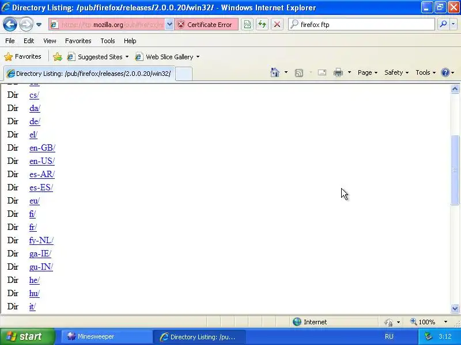Click the Back navigation arrow
The width and height of the screenshot is (461, 345).
click(10, 24)
